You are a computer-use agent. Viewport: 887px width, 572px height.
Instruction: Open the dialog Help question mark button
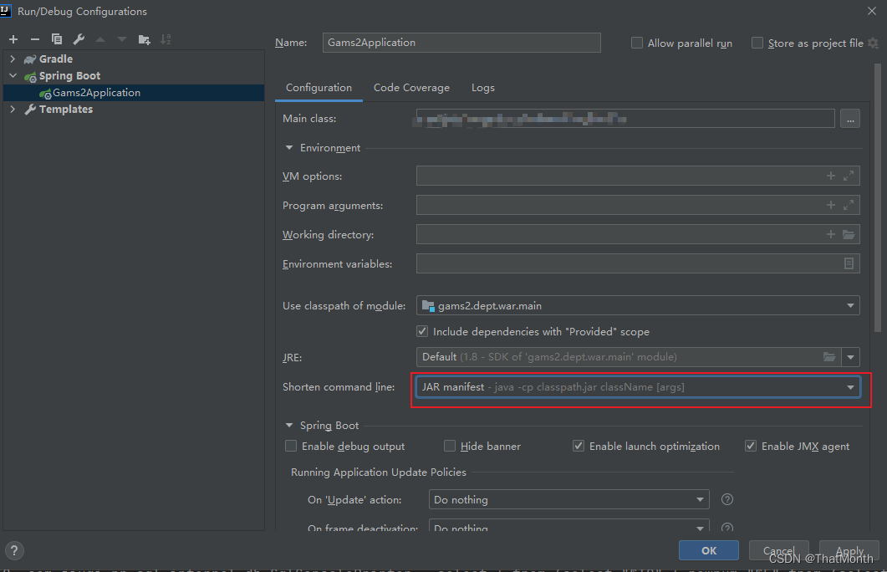(14, 550)
